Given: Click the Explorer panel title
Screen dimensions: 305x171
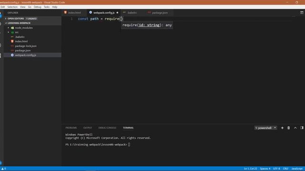Looking at the screenshot, I should (x=13, y=13).
